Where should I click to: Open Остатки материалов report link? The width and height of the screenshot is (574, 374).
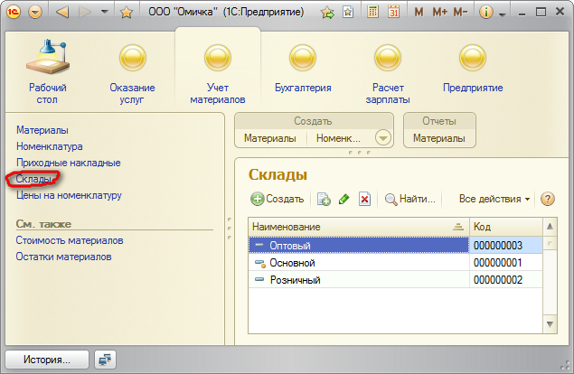[63, 257]
